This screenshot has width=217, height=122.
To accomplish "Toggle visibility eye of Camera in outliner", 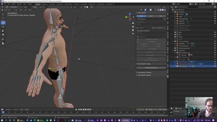I will coord(215,14).
